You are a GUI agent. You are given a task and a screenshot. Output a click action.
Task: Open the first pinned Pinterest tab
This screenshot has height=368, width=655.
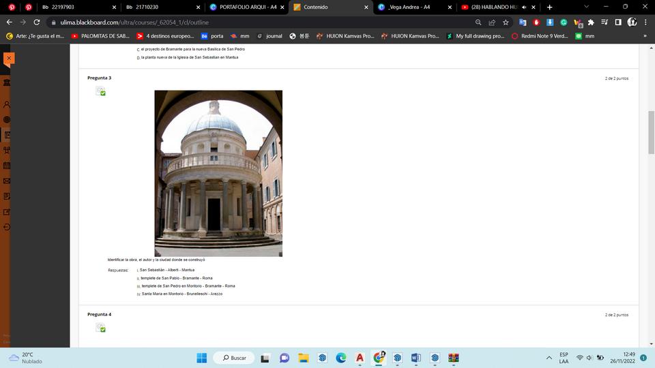coord(12,7)
